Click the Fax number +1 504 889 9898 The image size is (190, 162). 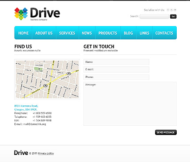coord(42,120)
